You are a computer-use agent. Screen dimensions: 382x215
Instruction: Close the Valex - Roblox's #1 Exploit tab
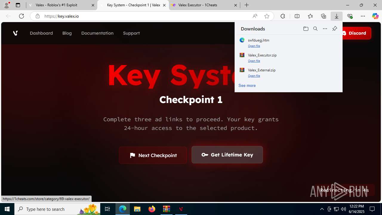click(x=93, y=5)
